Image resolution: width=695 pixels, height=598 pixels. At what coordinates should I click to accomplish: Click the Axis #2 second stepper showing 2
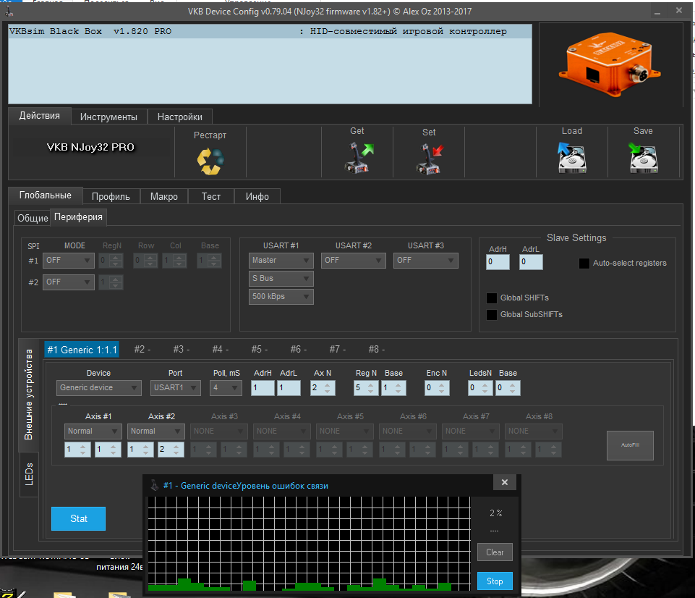tap(171, 450)
